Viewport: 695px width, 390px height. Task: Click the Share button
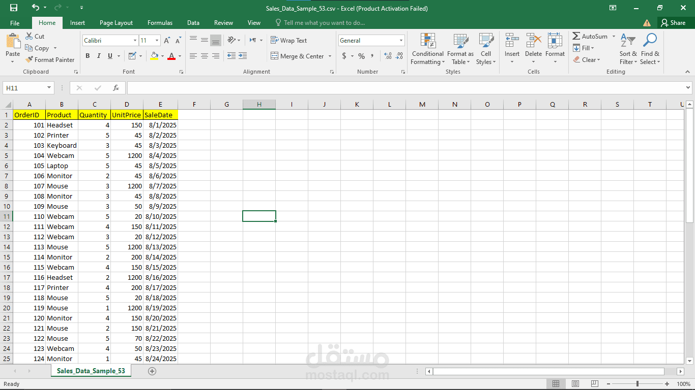pos(673,23)
